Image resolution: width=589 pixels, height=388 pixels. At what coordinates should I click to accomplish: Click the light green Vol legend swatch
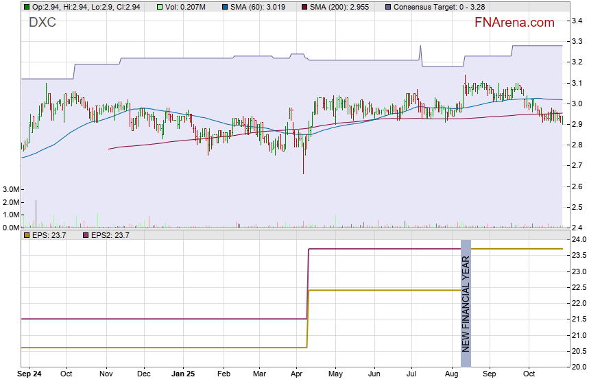pos(160,7)
